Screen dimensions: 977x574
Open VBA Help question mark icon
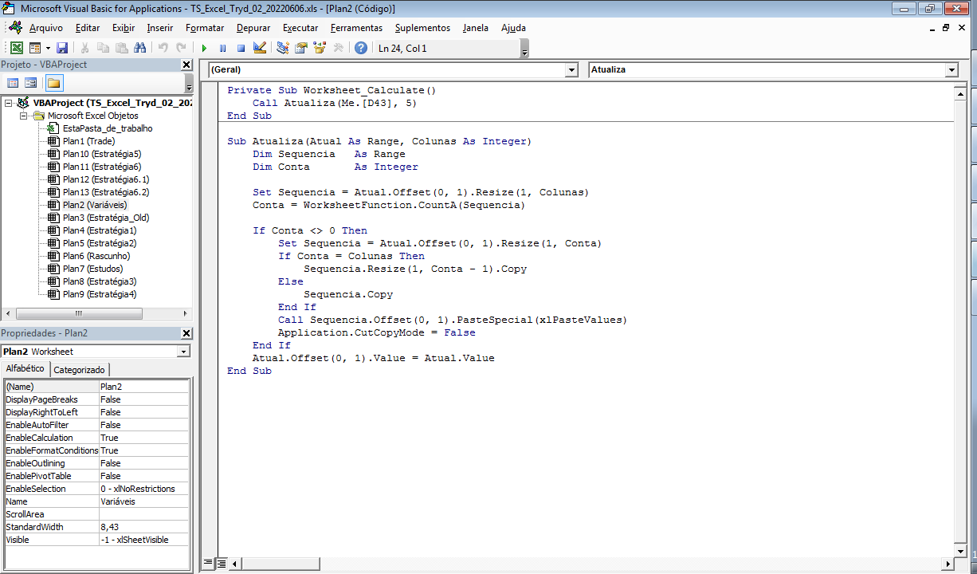click(361, 48)
